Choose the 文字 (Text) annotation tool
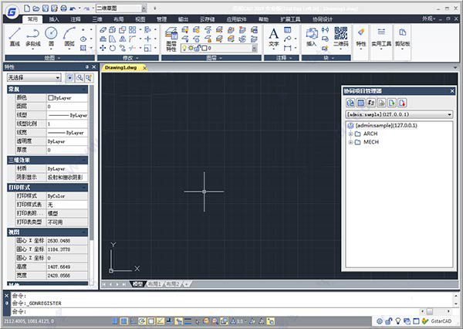 pos(275,36)
